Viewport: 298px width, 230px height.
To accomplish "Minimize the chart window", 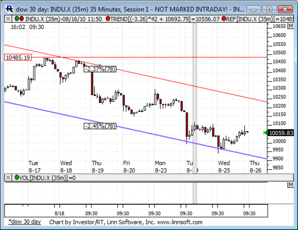I will click(x=254, y=9).
